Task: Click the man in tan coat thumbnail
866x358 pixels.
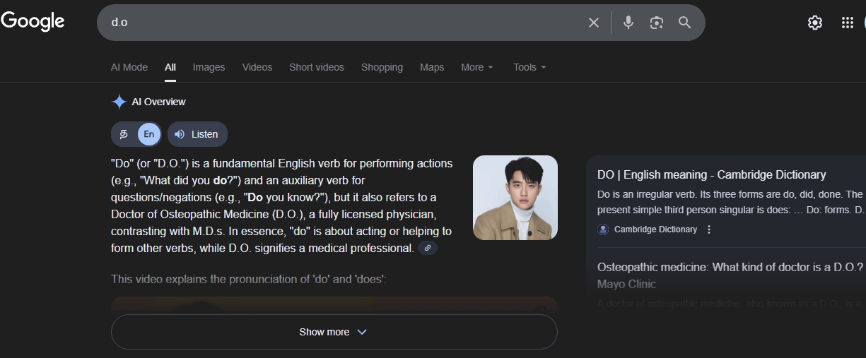Action: (515, 198)
